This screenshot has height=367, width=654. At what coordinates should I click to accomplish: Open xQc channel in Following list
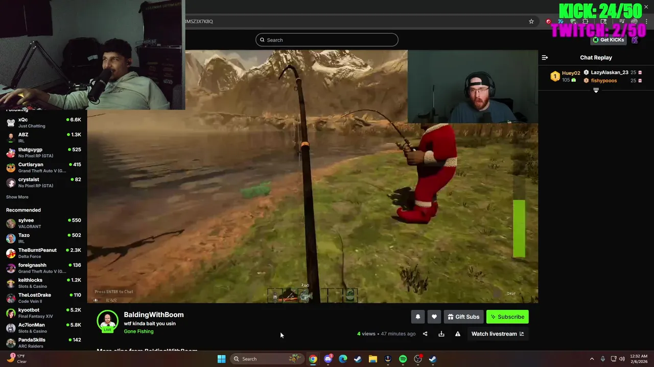pos(43,122)
